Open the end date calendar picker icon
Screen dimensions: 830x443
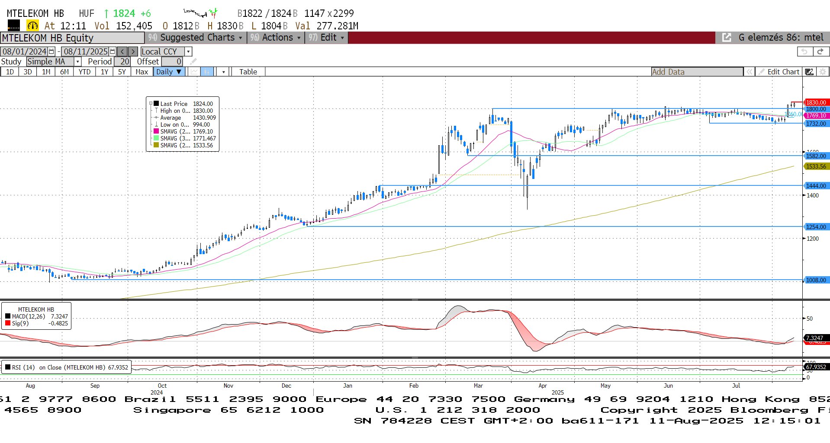pos(113,51)
